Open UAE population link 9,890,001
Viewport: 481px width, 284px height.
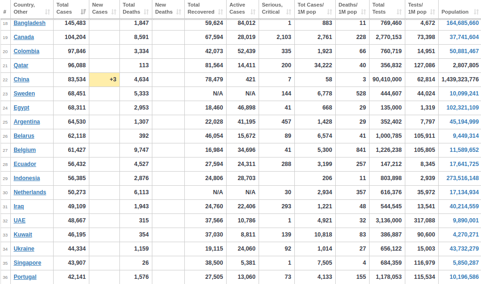click(x=465, y=221)
